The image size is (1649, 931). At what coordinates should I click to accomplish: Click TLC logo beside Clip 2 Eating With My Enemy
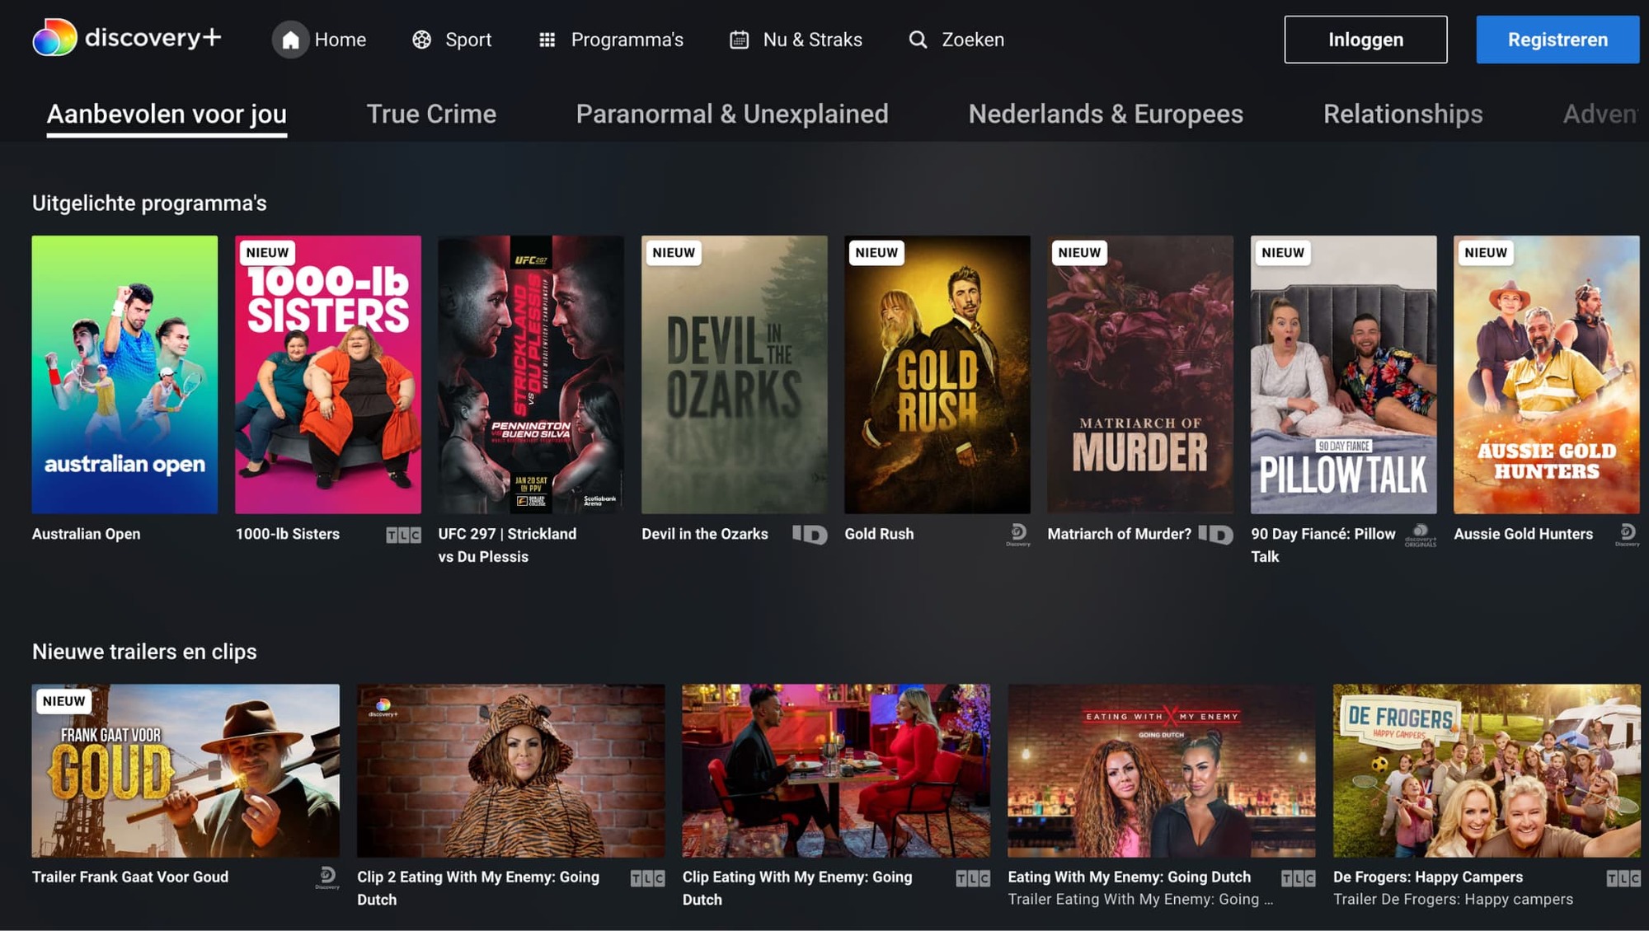pos(647,878)
